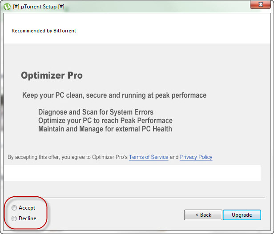Open the Terms of Service link

[x=149, y=157]
